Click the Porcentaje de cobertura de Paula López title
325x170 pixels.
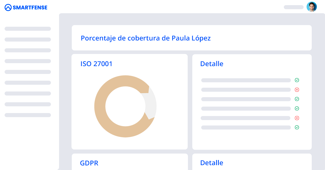[x=146, y=38]
